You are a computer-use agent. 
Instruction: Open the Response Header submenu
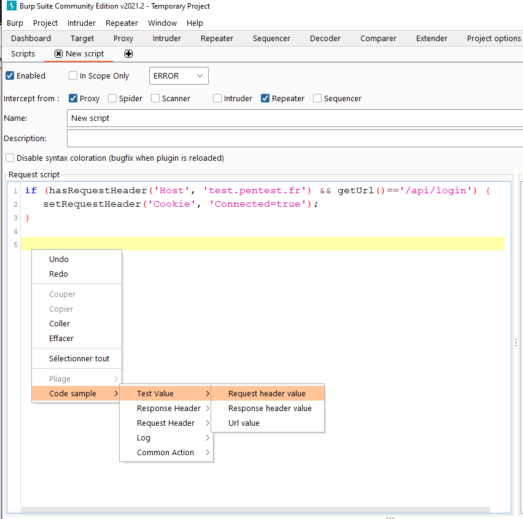(166, 408)
